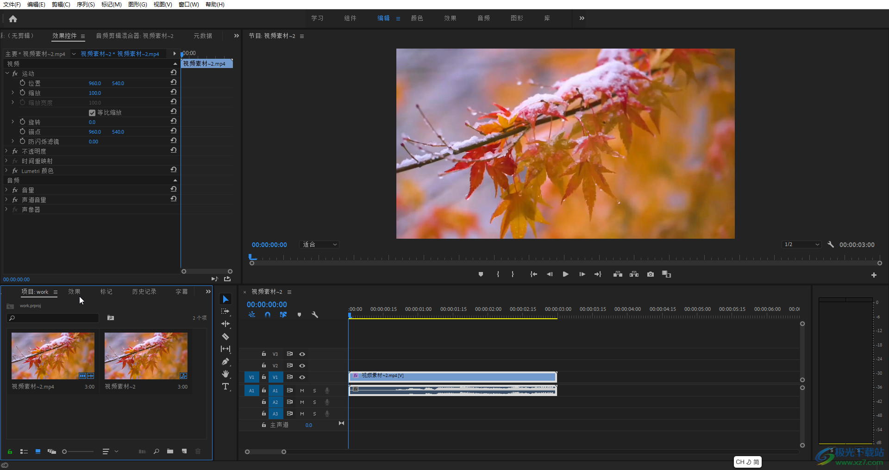Image resolution: width=889 pixels, height=470 pixels.
Task: Select the Hand tool
Action: point(225,374)
